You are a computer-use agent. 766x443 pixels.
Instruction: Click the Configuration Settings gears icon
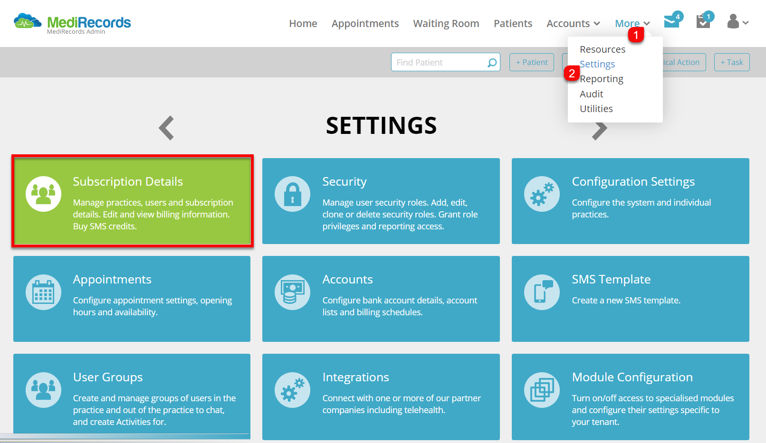tap(542, 194)
